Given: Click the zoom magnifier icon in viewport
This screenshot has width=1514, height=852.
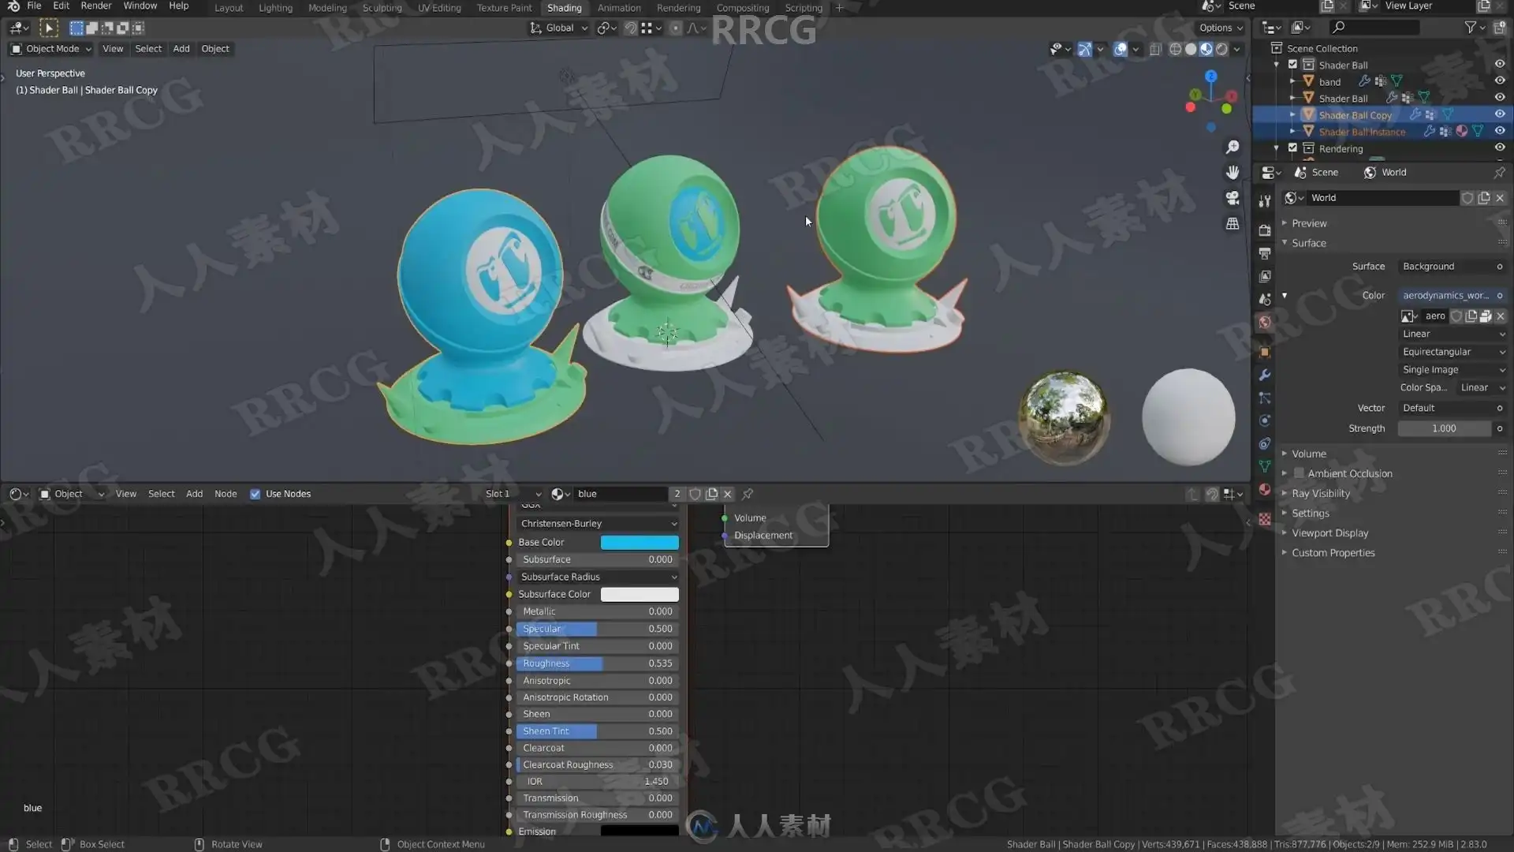Looking at the screenshot, I should pyautogui.click(x=1232, y=148).
